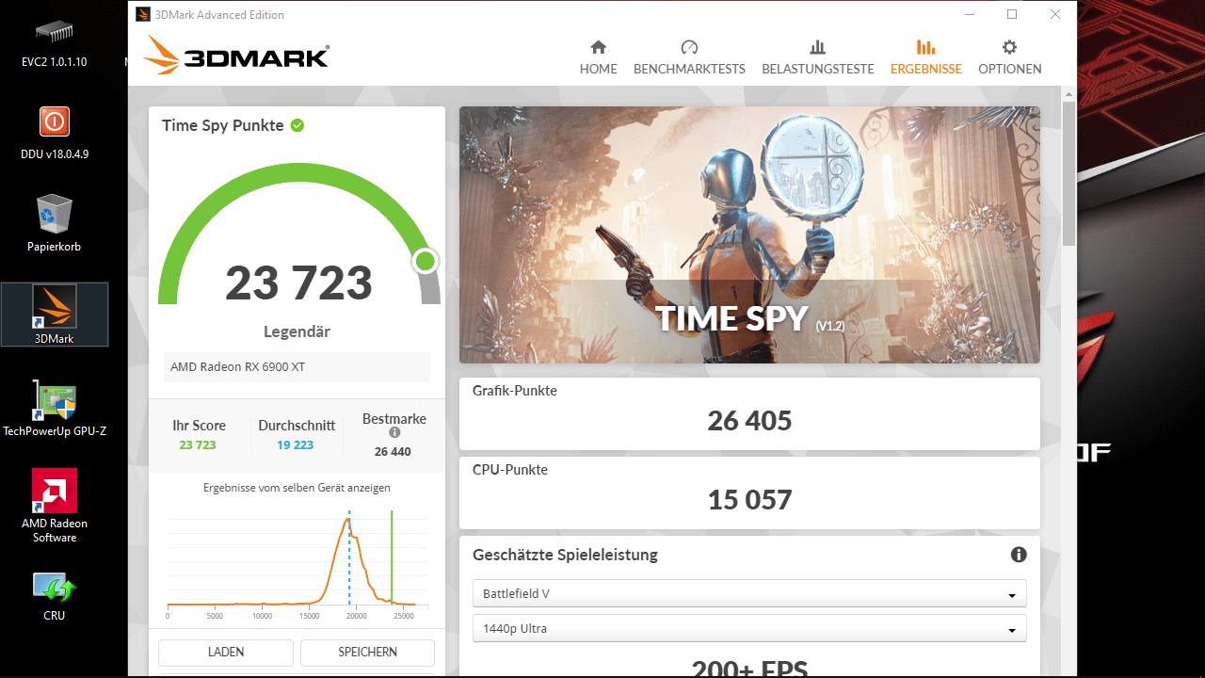Open the EVC2 1.0.1.10 desktop icon
The width and height of the screenshot is (1205, 678).
tap(55, 43)
